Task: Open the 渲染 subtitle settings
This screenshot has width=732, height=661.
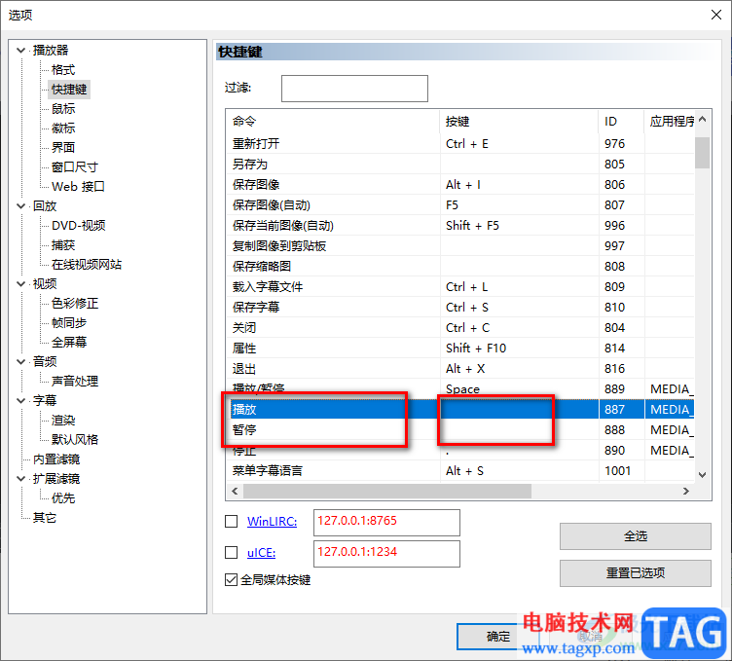Action: pyautogui.click(x=63, y=421)
